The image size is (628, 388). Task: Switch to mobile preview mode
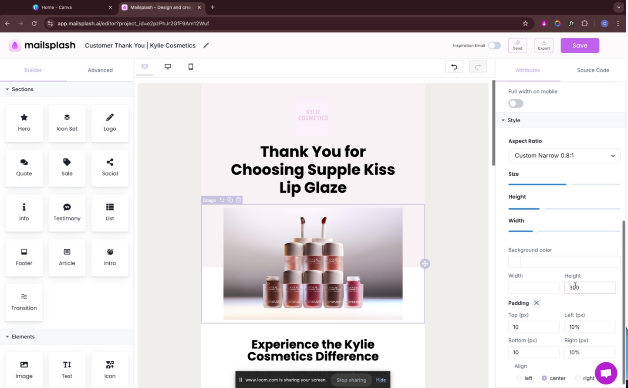click(x=190, y=67)
